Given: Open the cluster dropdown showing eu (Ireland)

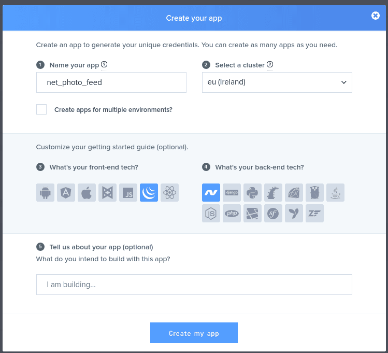Looking at the screenshot, I should (x=277, y=82).
